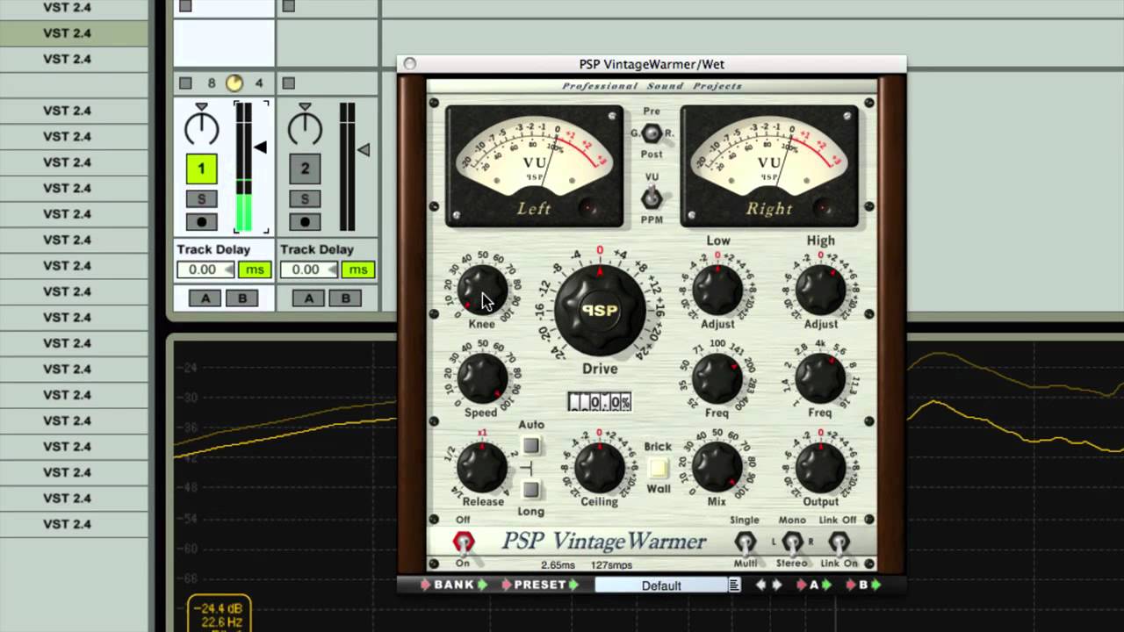Toggle track 2 activator button

[x=305, y=169]
